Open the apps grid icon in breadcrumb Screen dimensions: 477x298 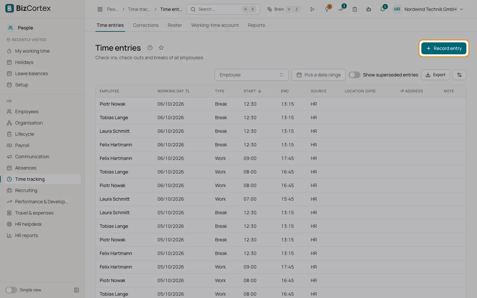click(100, 9)
